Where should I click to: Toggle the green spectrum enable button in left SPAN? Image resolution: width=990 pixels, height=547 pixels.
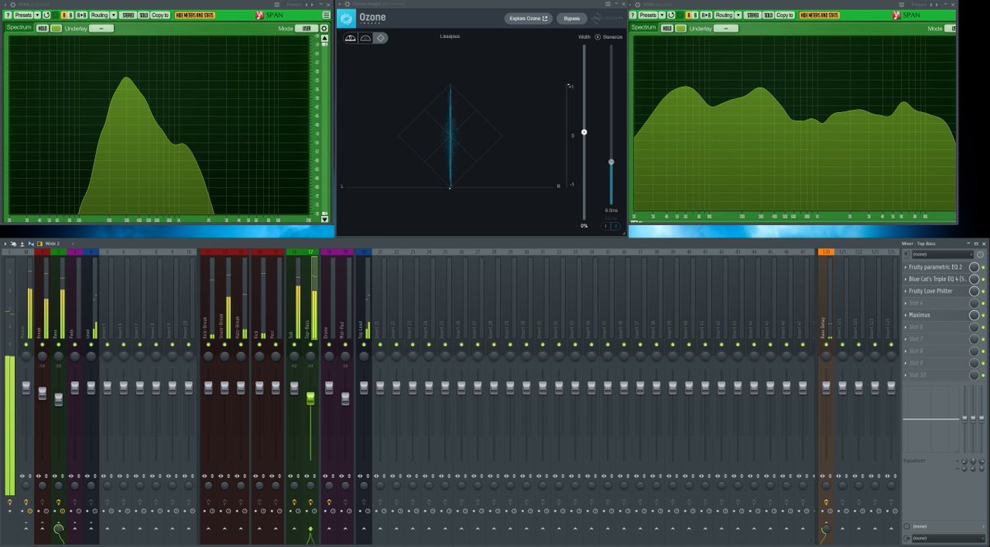tap(56, 28)
